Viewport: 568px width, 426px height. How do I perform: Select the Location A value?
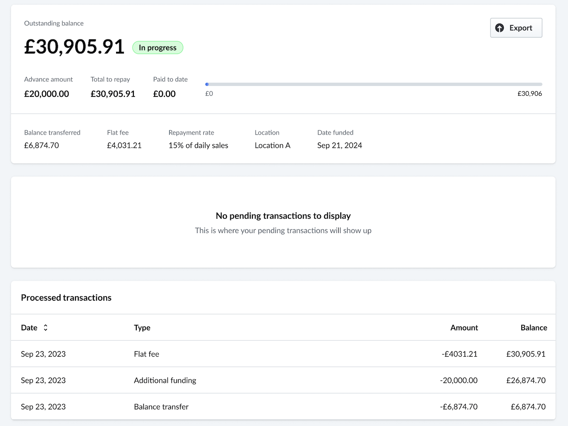coord(272,145)
